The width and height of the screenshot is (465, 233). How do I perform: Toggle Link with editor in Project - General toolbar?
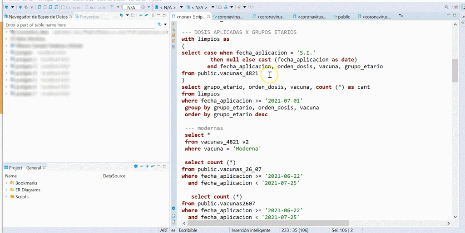pyautogui.click(x=153, y=166)
